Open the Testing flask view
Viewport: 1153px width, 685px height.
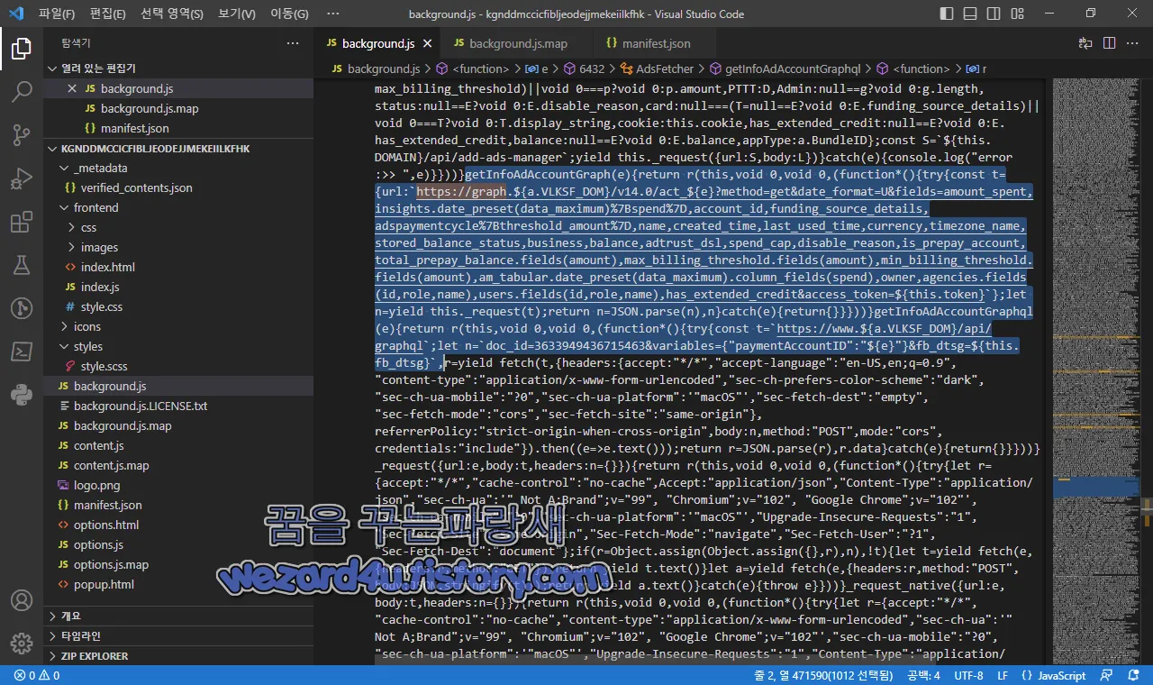click(x=22, y=265)
